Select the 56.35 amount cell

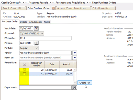pos(66,70)
